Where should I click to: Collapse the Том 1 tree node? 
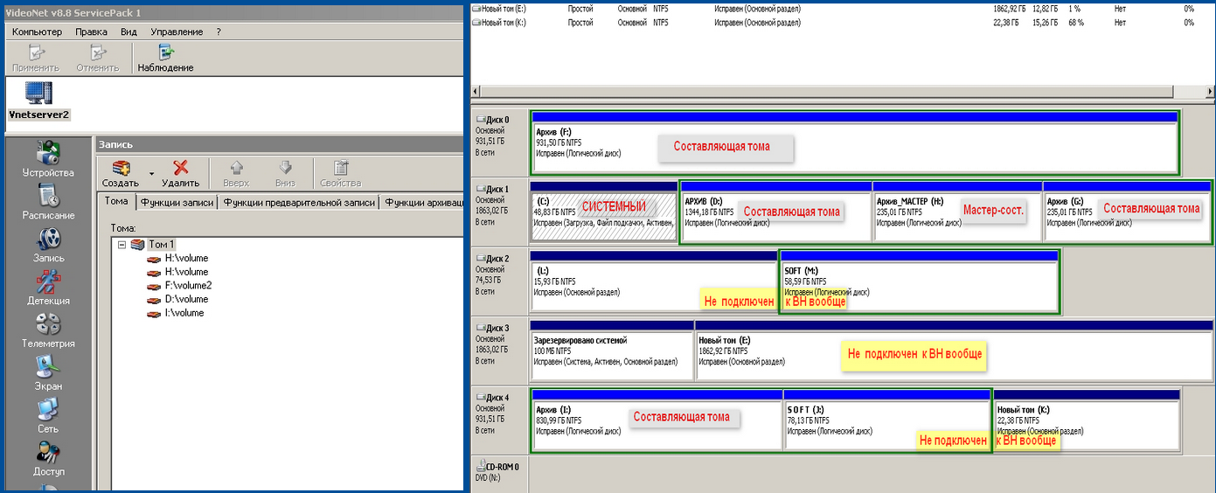(122, 245)
